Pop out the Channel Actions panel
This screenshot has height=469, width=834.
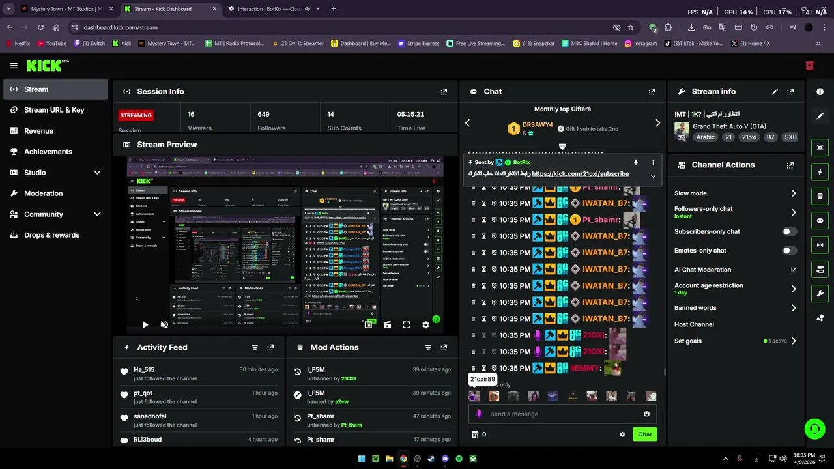point(790,165)
